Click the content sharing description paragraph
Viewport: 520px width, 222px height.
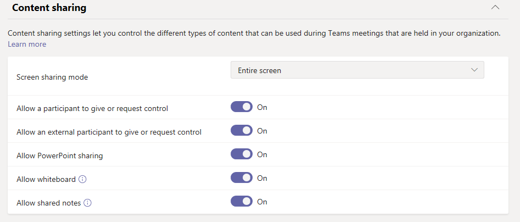point(254,34)
